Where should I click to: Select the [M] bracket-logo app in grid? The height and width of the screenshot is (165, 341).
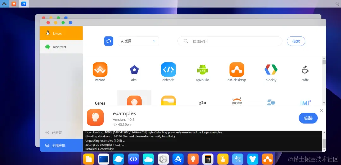point(305,103)
